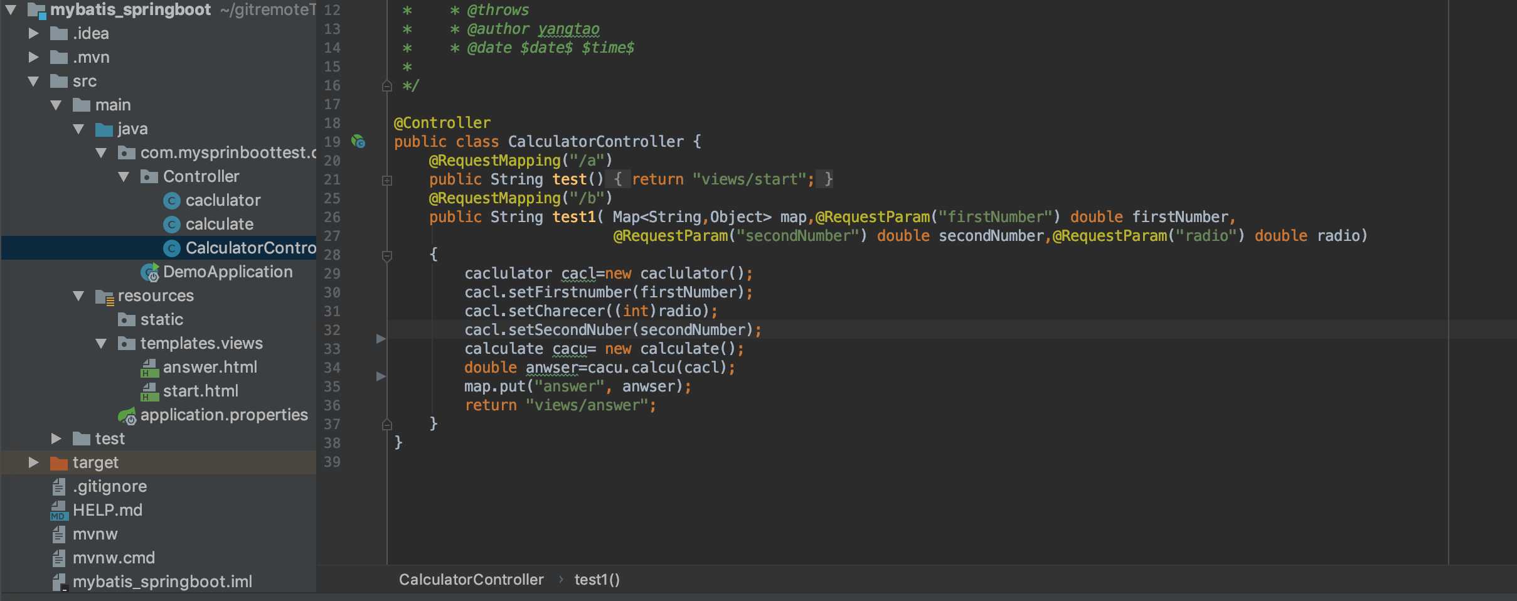
Task: Select the calculate class icon
Action: [x=172, y=224]
